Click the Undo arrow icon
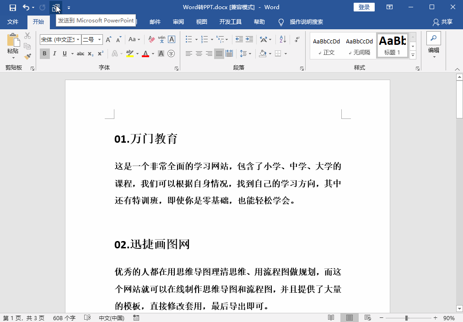The image size is (463, 322). [x=26, y=7]
